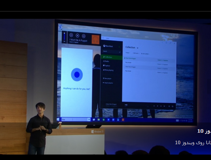
Task: Go to Now playing in the sidebar
Action: [x=108, y=70]
